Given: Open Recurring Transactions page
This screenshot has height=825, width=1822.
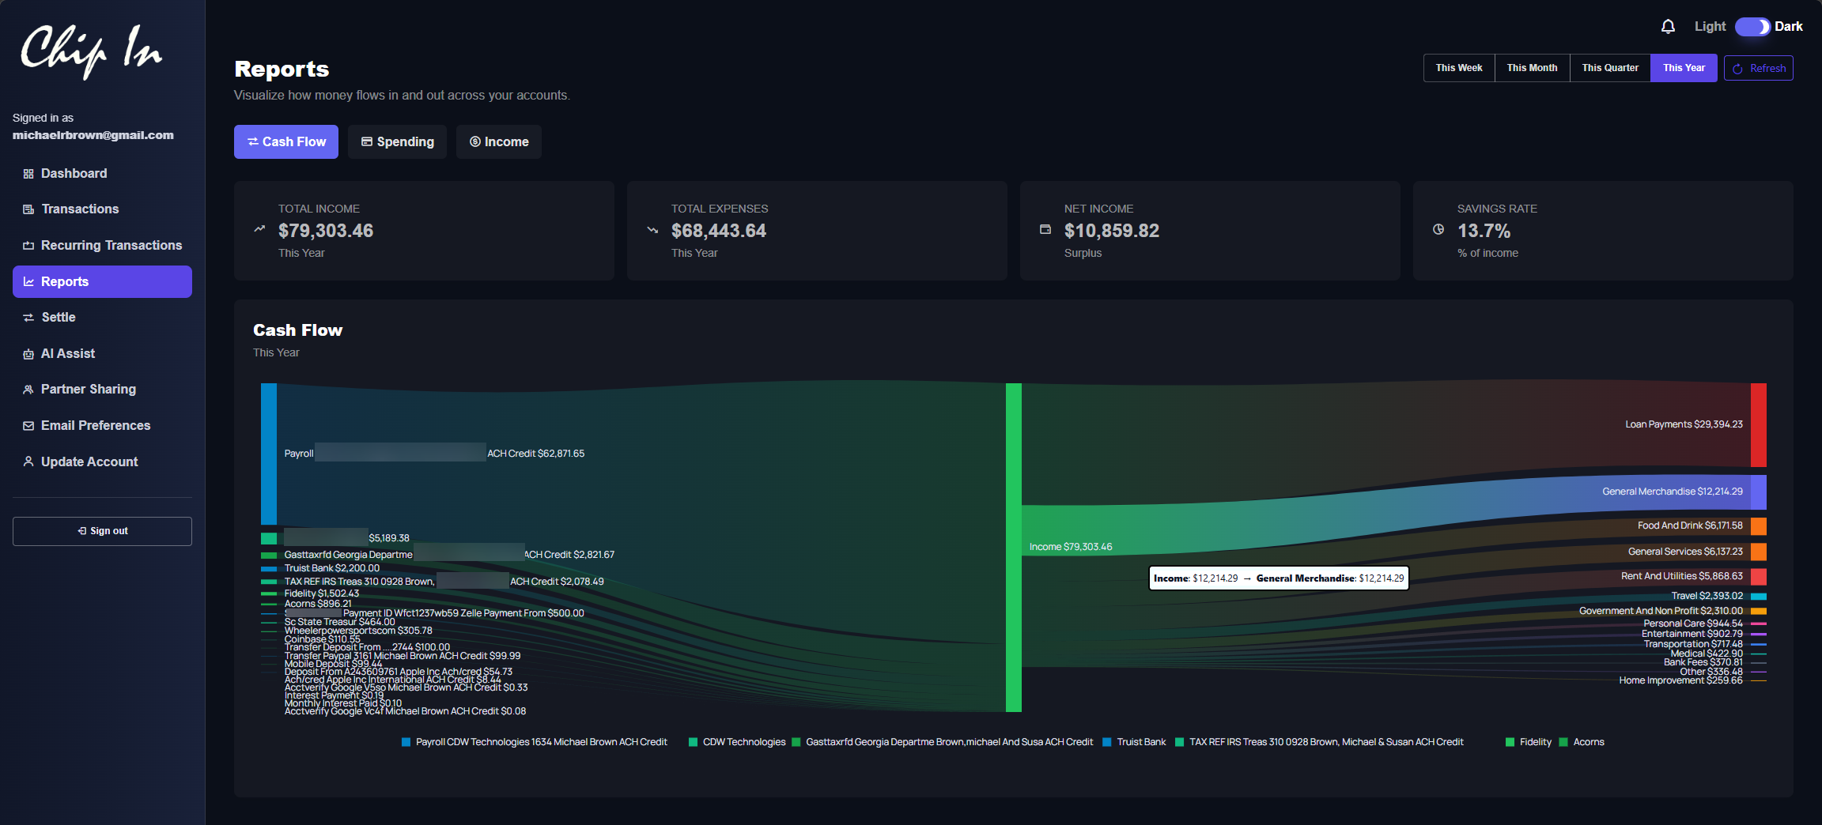Looking at the screenshot, I should click(102, 246).
